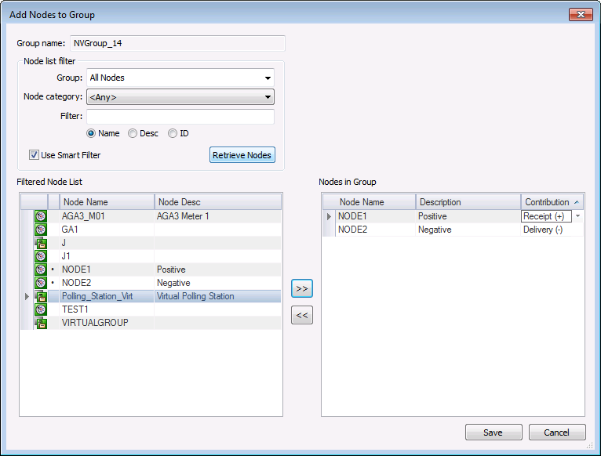Screen dimensions: 601x456
Task: Remove node from group with << button
Action: (302, 315)
